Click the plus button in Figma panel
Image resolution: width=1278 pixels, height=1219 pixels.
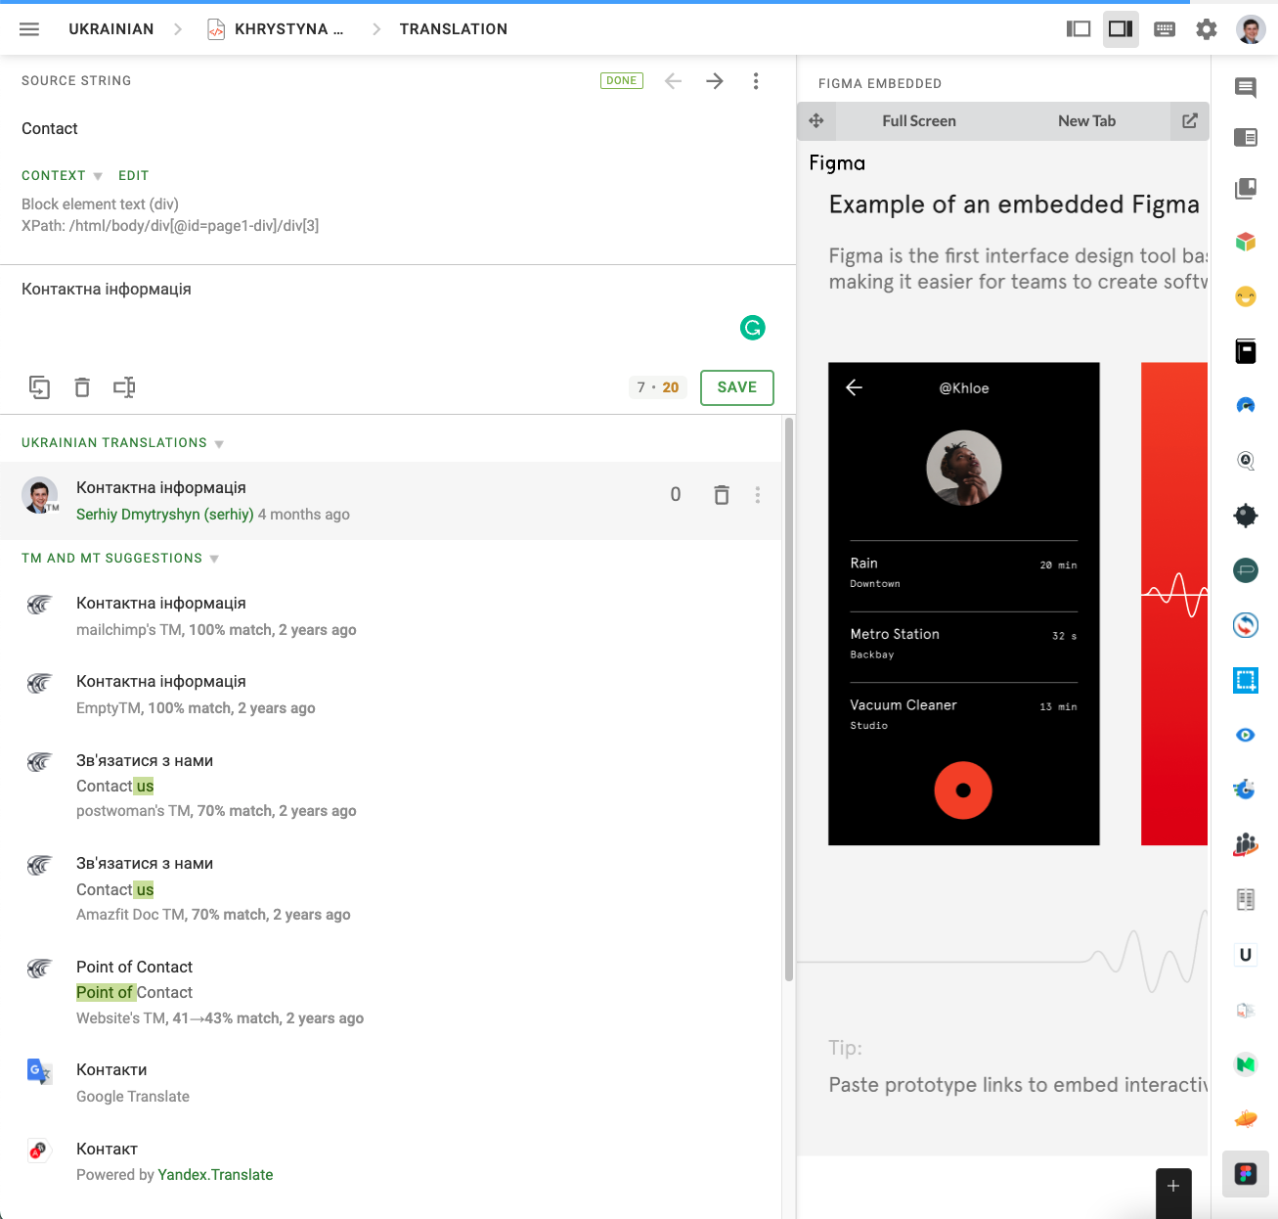point(1173,1187)
